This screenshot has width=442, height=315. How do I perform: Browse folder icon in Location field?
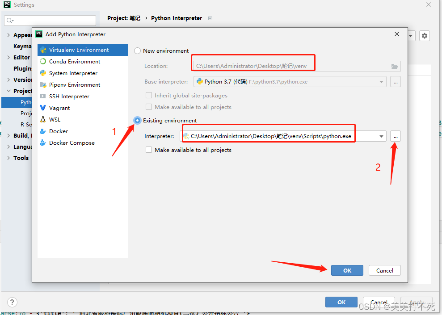click(395, 66)
